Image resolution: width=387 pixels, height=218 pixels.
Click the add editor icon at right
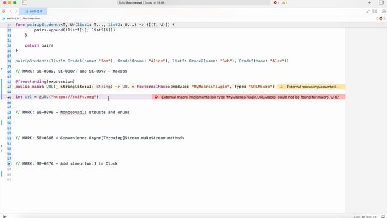click(x=383, y=11)
